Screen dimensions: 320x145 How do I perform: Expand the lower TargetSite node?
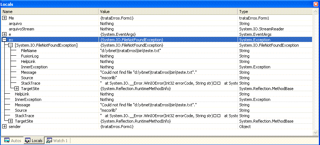pos(10,121)
